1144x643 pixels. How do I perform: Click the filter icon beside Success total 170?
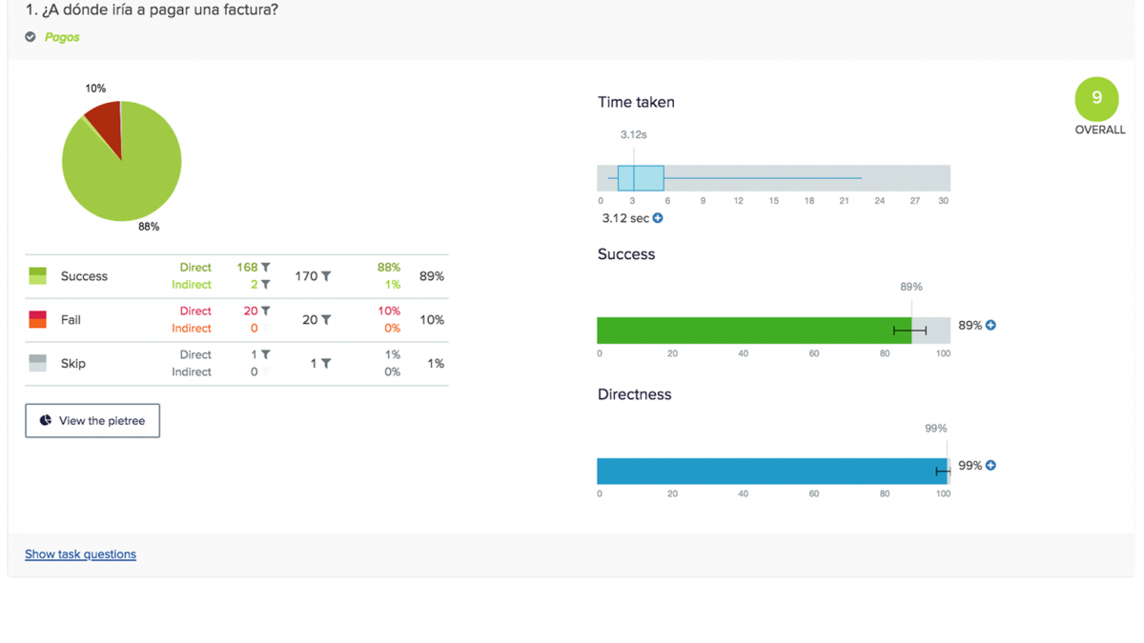pyautogui.click(x=326, y=276)
